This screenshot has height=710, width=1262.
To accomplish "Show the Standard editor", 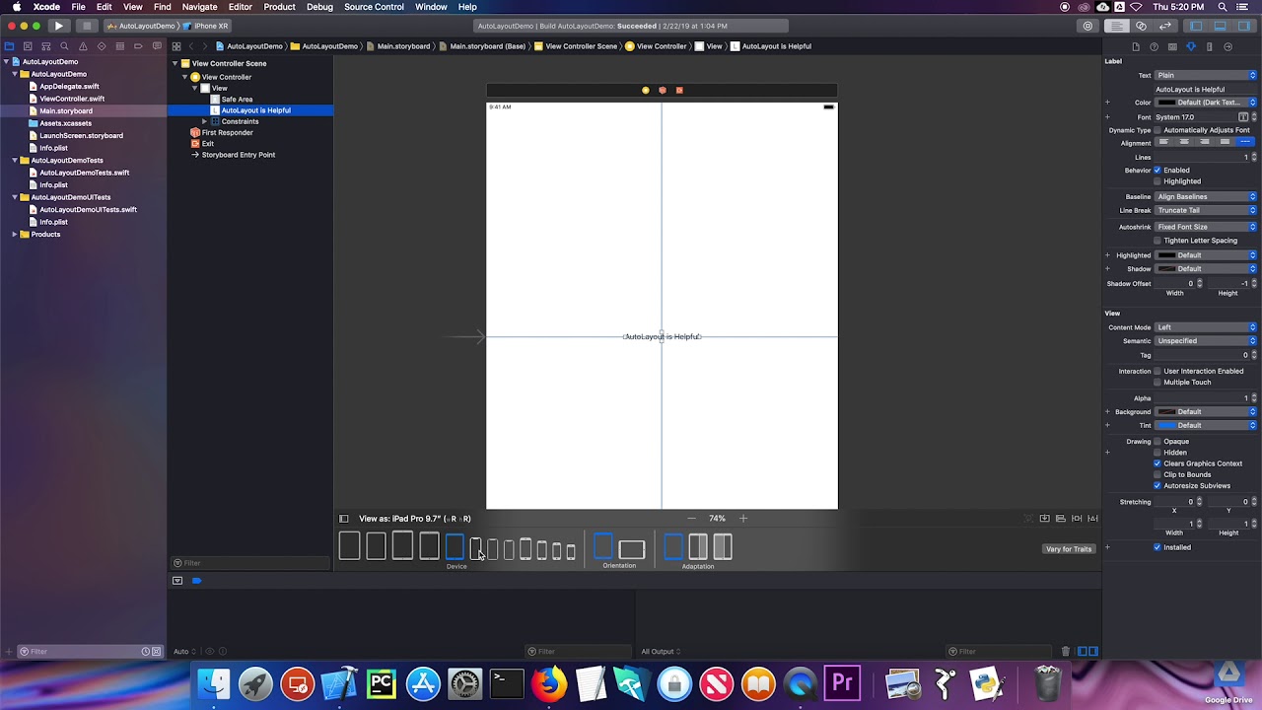I will [1117, 26].
